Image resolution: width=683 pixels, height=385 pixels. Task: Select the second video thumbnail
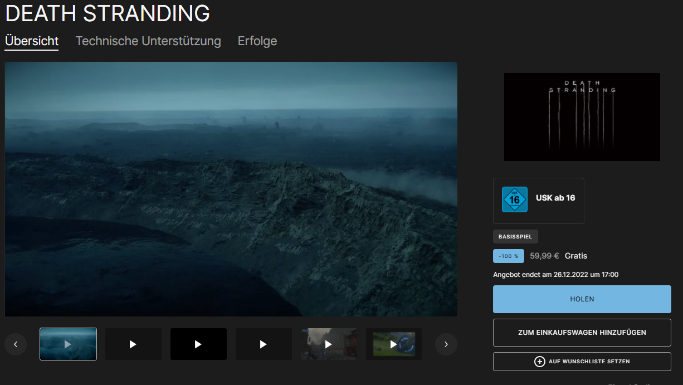133,344
